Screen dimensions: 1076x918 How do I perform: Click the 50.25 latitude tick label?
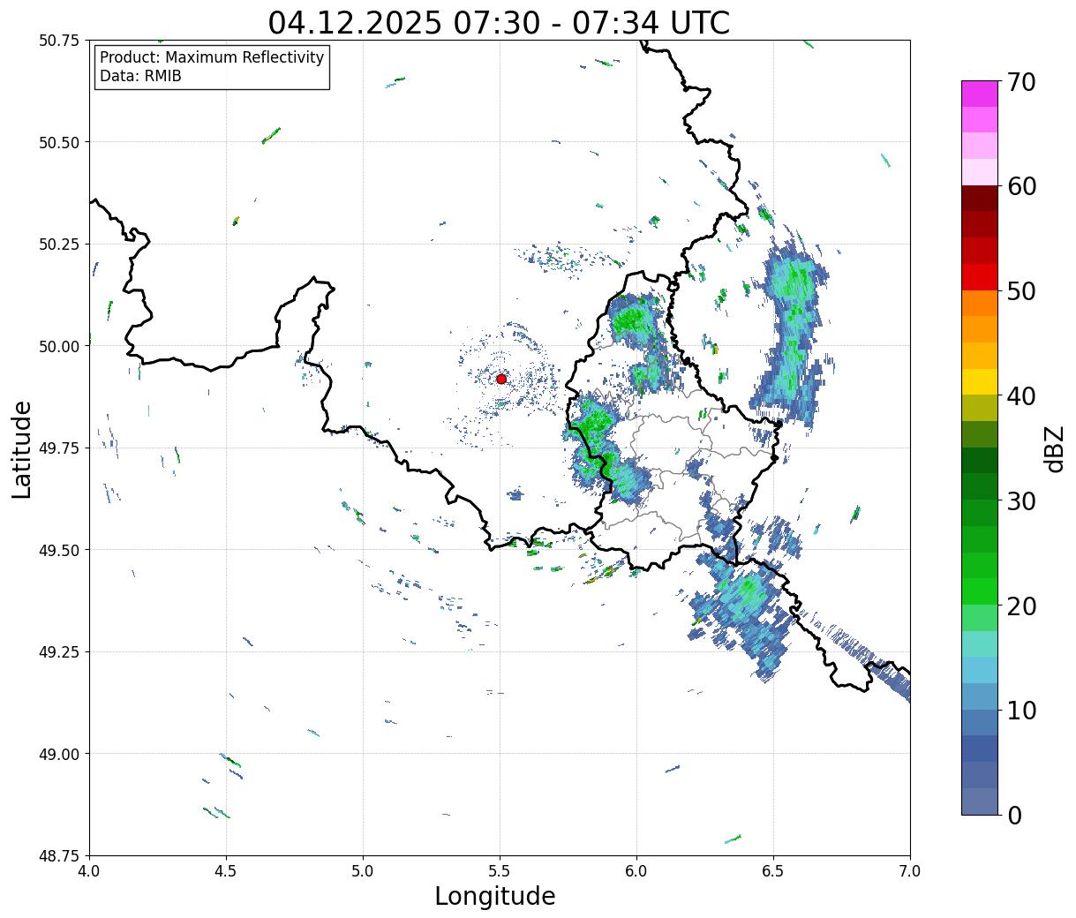coord(60,245)
